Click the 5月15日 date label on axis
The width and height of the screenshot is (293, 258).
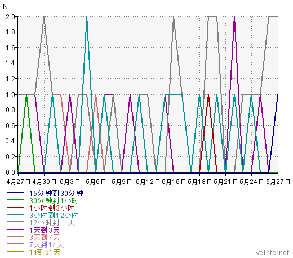[x=174, y=182]
